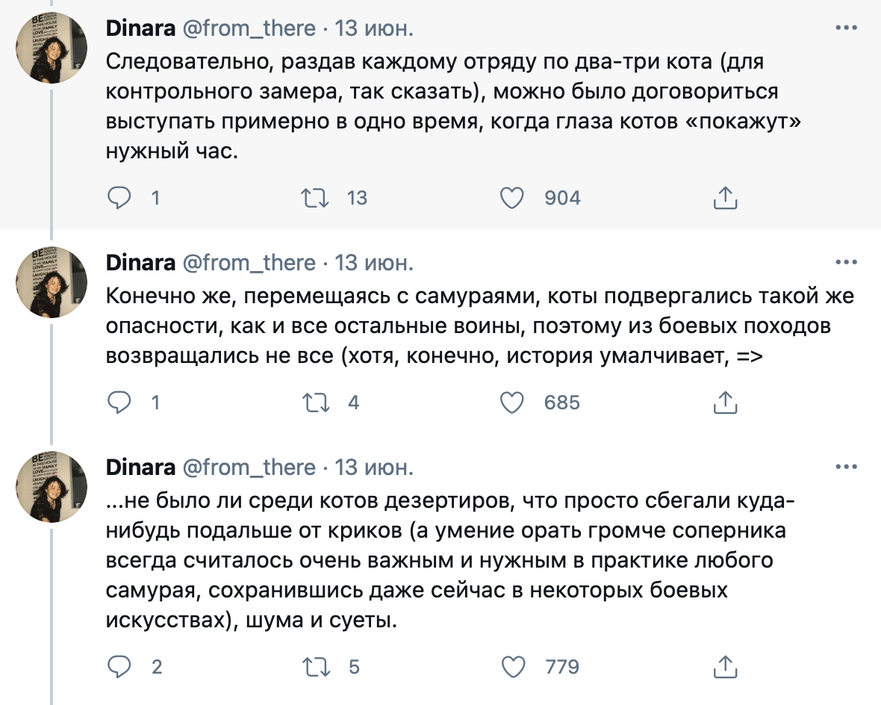Reply to the second tweet about samurai cats
This screenshot has height=705, width=881.
coord(119,403)
